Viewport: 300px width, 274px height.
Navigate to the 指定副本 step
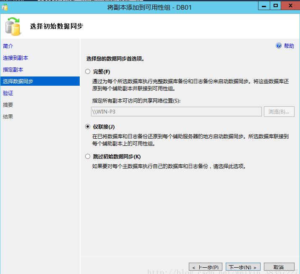coord(13,69)
